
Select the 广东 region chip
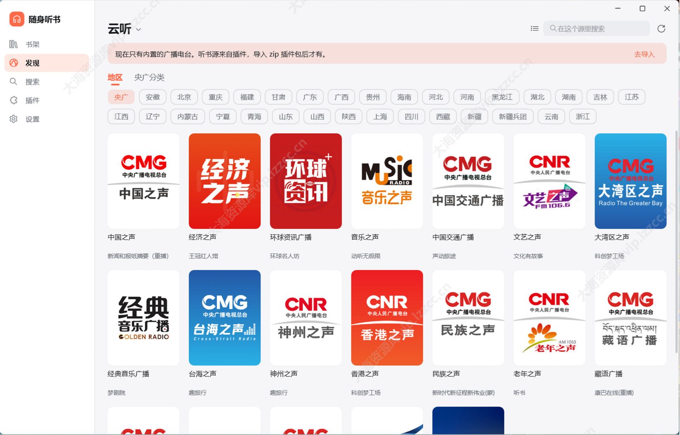(x=310, y=97)
